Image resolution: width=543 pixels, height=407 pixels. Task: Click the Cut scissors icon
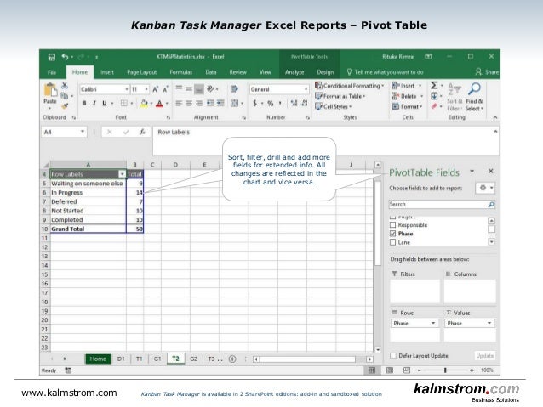tap(65, 85)
